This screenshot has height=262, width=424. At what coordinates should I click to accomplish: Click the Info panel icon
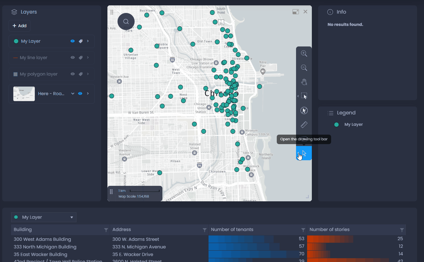[330, 12]
